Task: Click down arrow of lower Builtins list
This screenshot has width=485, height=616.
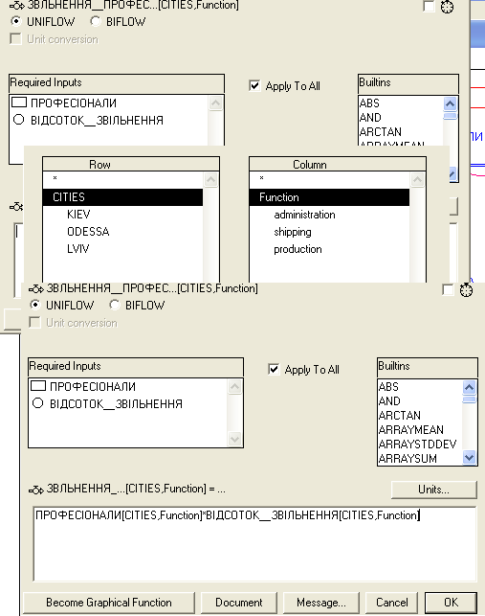Action: pos(469,458)
